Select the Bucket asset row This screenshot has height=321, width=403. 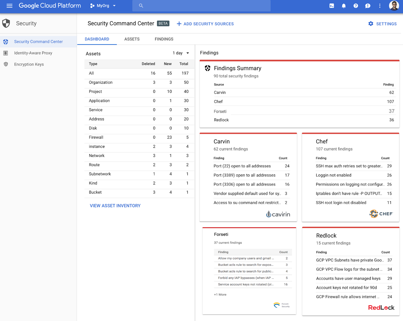point(139,192)
